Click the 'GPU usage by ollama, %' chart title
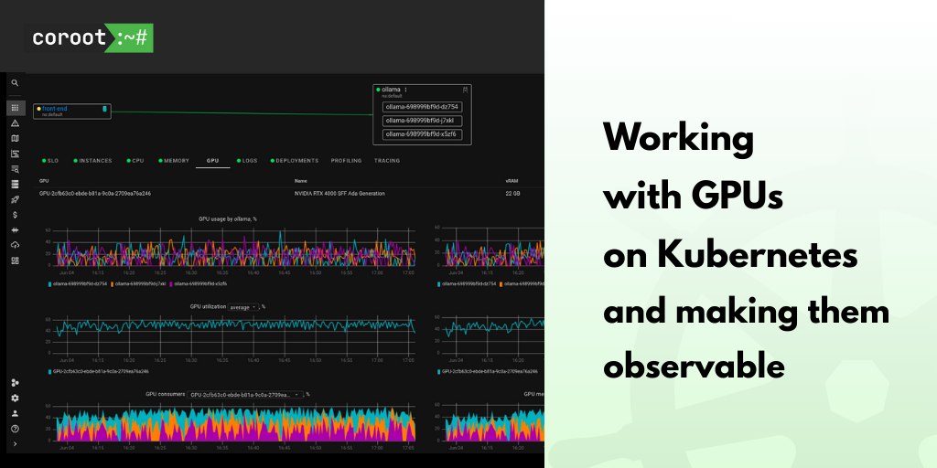This screenshot has height=468, width=937. click(x=228, y=219)
